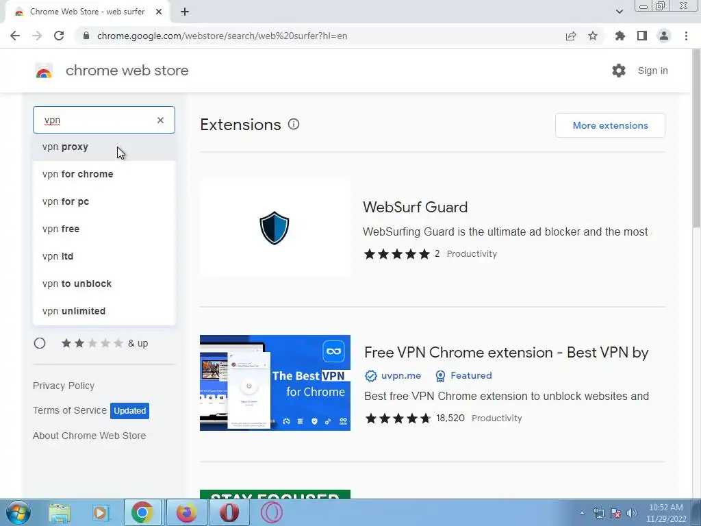Image resolution: width=701 pixels, height=526 pixels.
Task: Show hidden system tray icons
Action: coord(582,513)
